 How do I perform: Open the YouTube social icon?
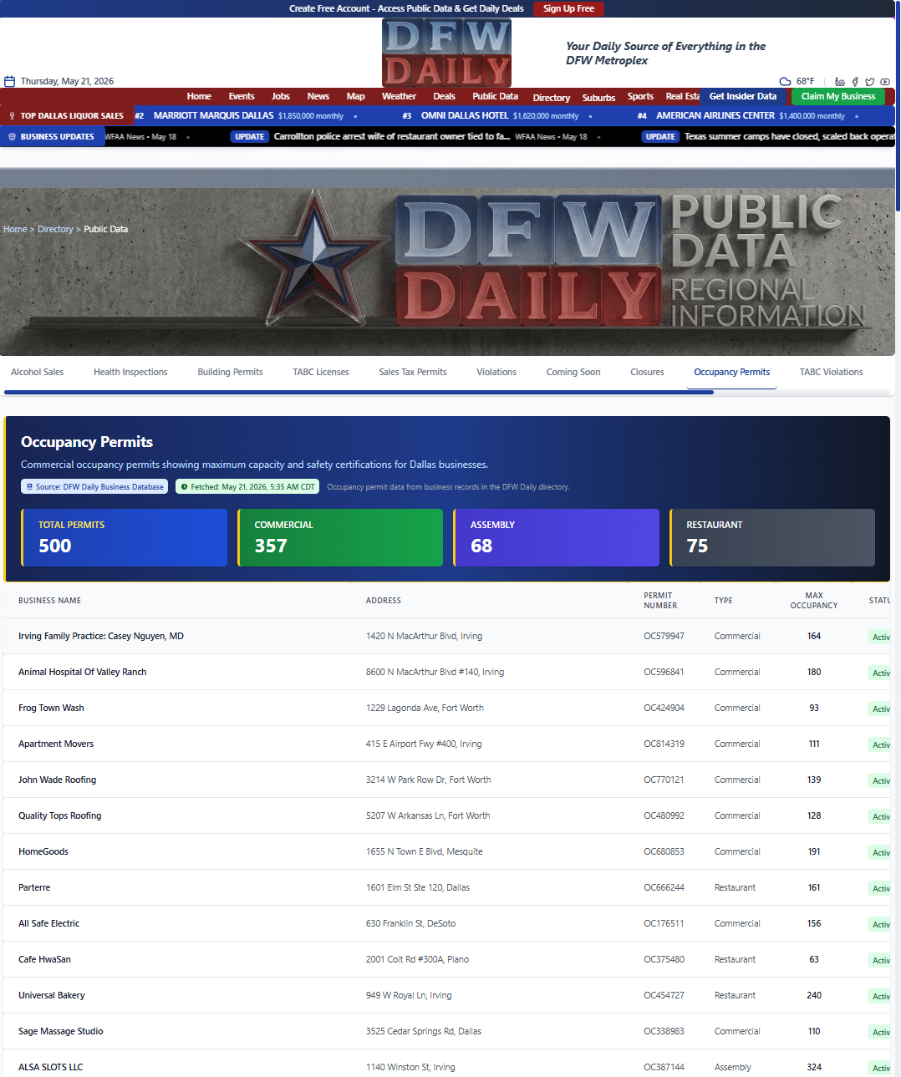coord(885,82)
